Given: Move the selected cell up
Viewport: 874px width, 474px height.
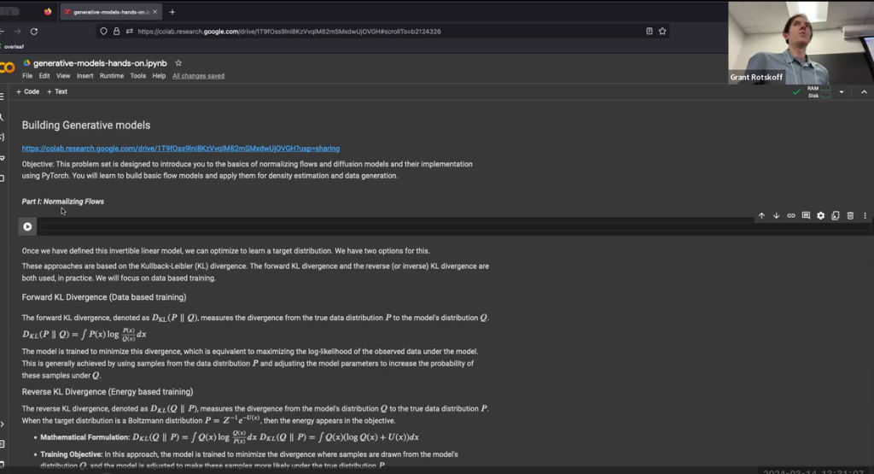Looking at the screenshot, I should (x=761, y=215).
